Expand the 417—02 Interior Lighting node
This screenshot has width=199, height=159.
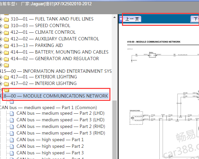pos(1,84)
